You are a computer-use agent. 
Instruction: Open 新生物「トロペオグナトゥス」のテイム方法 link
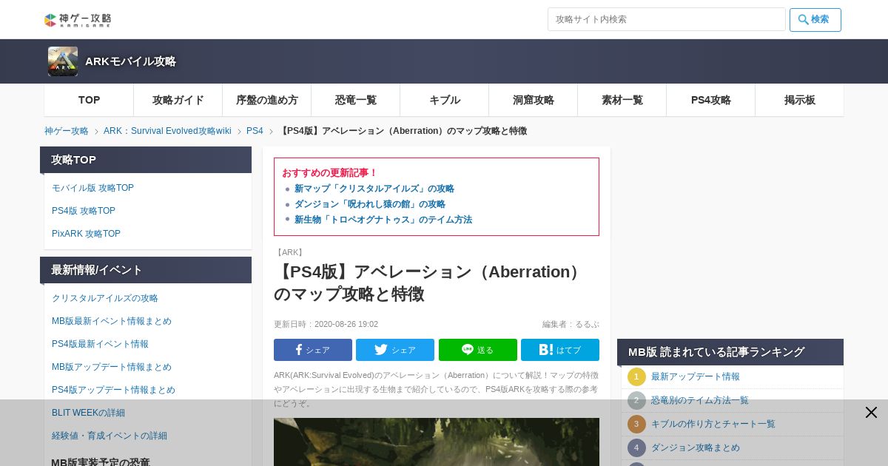pyautogui.click(x=383, y=220)
